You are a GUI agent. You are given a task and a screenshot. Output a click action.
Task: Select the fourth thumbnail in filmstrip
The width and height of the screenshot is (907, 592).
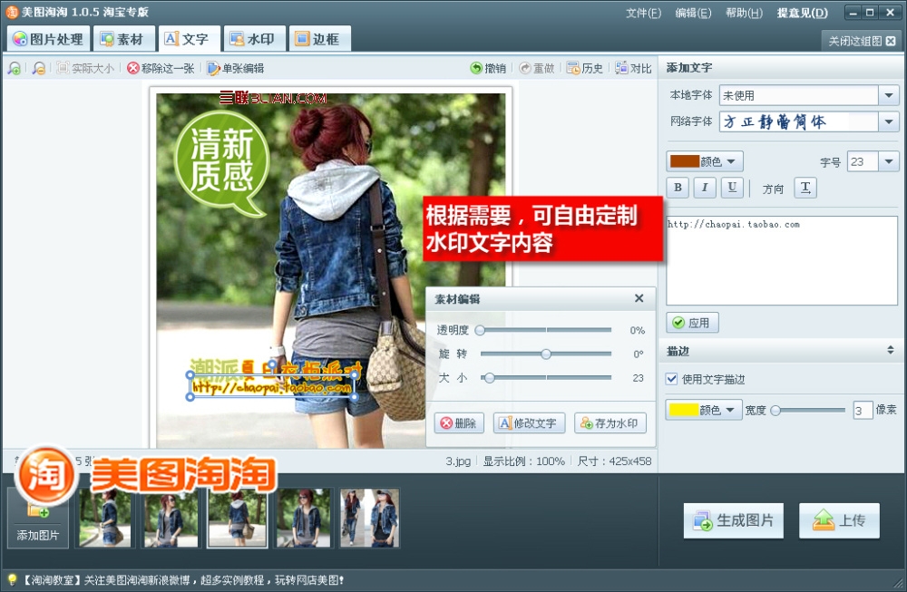303,518
